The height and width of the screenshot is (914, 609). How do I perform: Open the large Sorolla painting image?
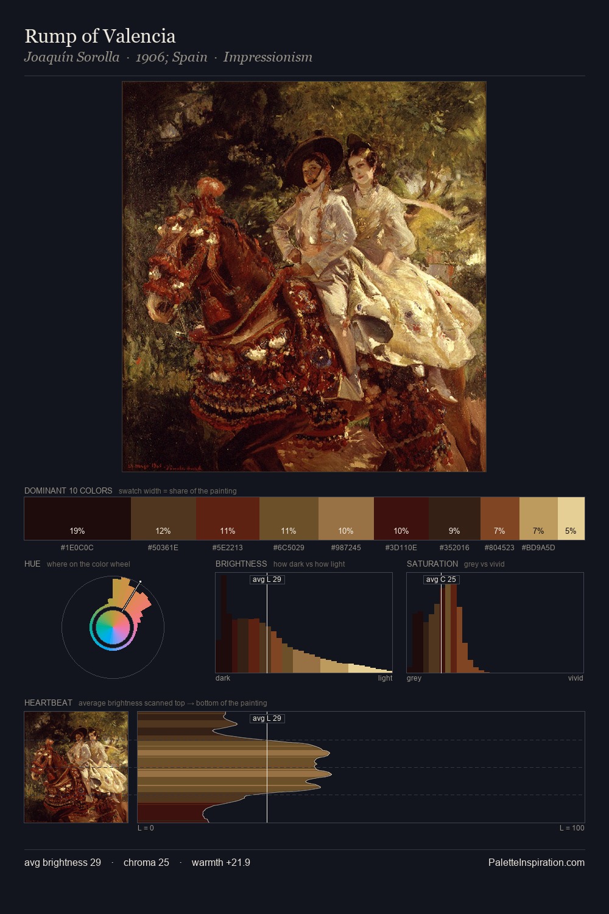tap(304, 277)
